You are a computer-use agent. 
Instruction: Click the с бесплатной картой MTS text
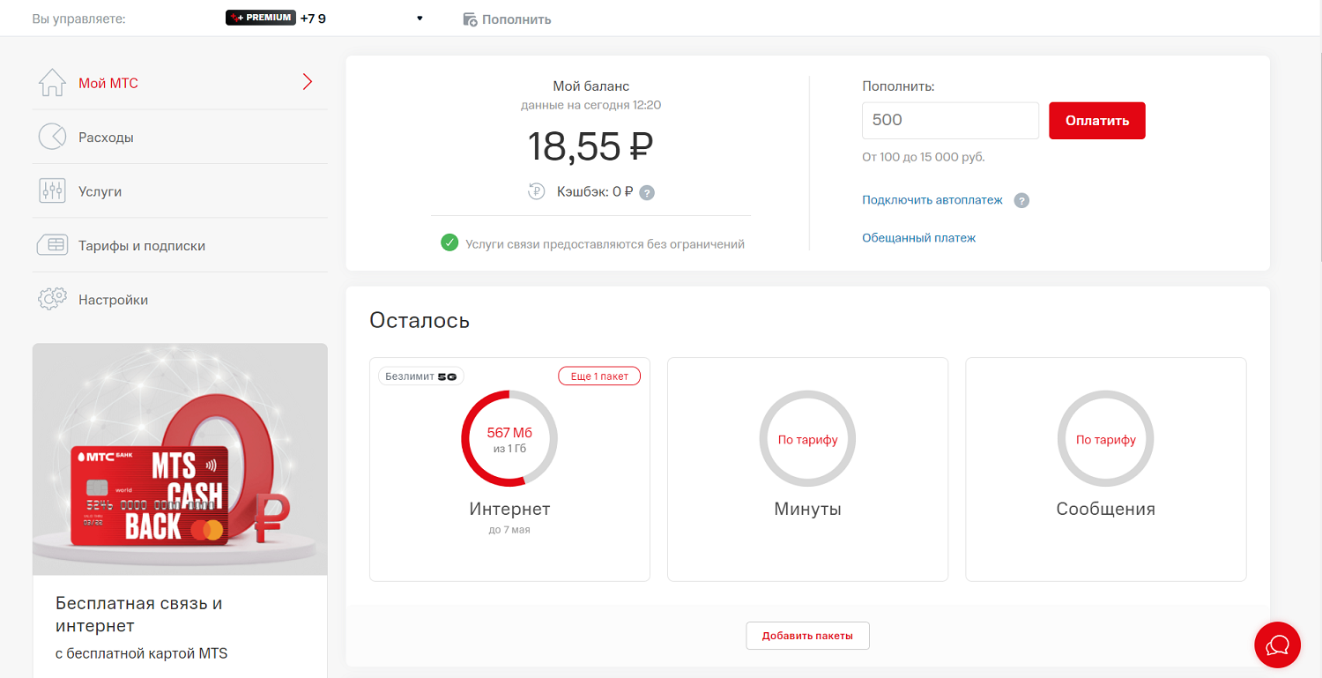click(x=141, y=653)
